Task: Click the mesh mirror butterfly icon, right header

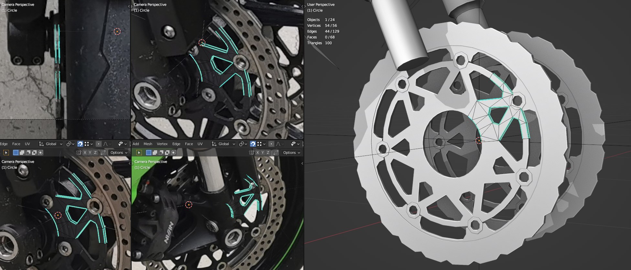Action: coord(251,153)
